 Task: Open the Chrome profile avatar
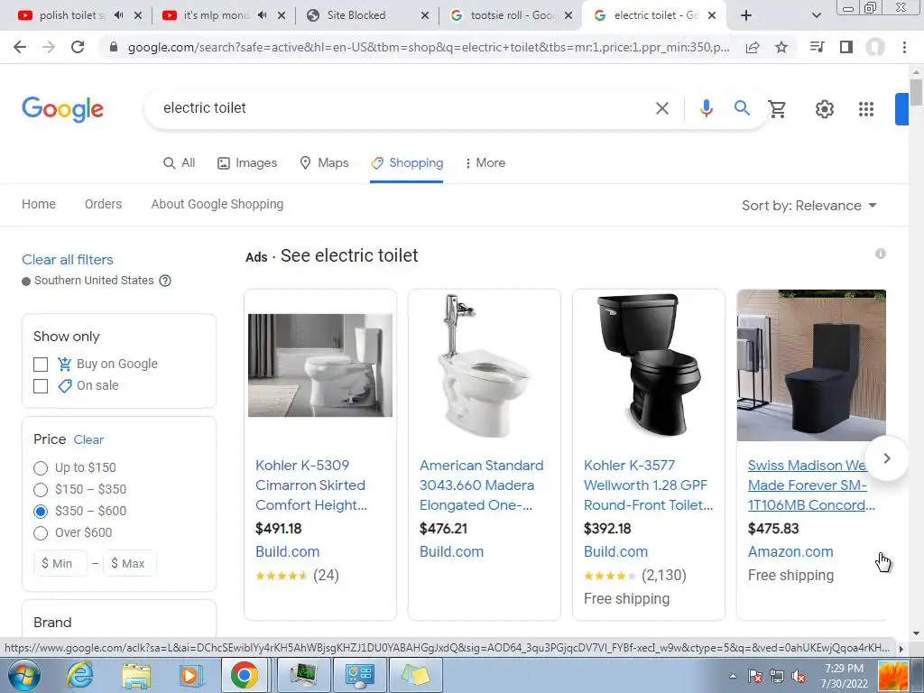pyautogui.click(x=875, y=47)
